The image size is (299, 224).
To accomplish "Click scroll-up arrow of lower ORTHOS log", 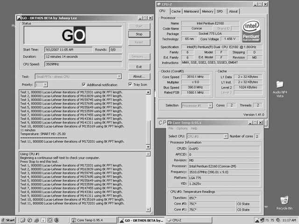I will [x=148, y=154].
